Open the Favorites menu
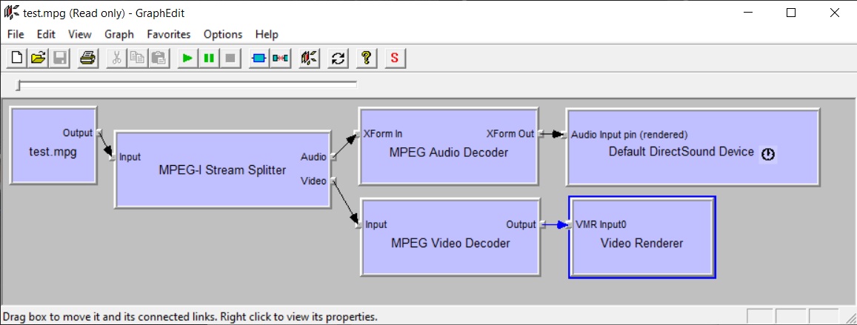The height and width of the screenshot is (325, 857). [x=169, y=34]
